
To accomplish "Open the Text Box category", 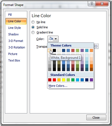I will point(14,60).
